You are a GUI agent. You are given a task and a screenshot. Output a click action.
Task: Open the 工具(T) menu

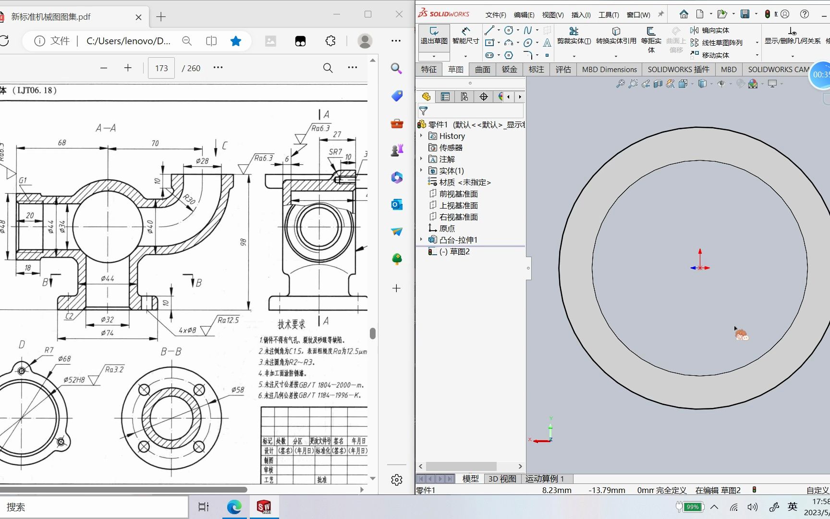pyautogui.click(x=609, y=15)
